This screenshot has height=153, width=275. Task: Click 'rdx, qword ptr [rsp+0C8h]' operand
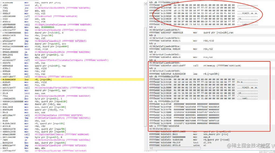tap(51, 102)
